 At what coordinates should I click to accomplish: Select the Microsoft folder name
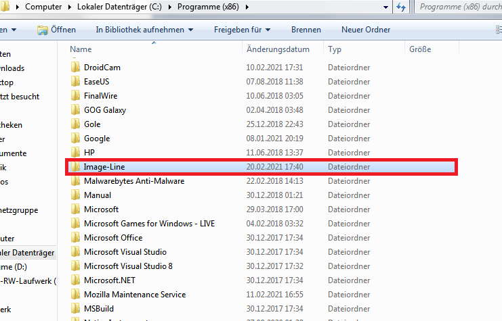(x=101, y=209)
